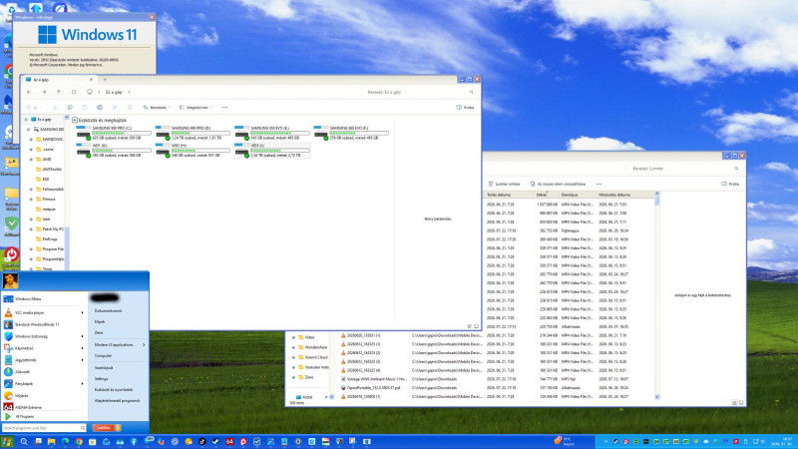Expand the Wondershare folder in Lomtár tree
The image size is (798, 449).
[x=293, y=347]
